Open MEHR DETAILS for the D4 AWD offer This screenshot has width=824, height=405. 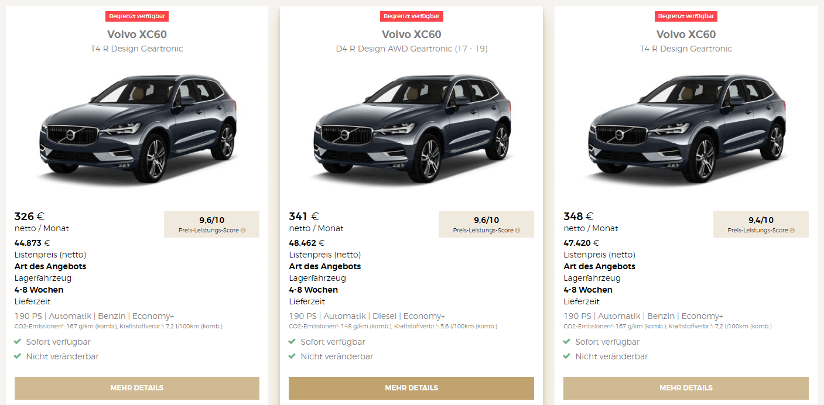coord(412,388)
